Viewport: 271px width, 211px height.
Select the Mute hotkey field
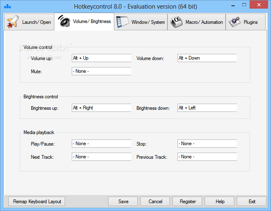(101, 71)
